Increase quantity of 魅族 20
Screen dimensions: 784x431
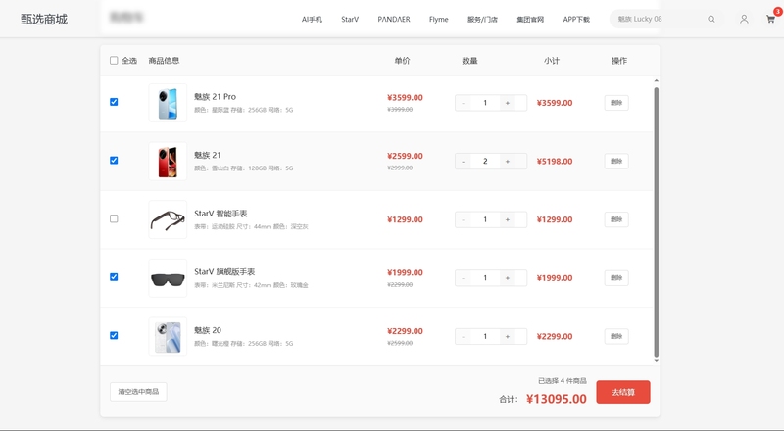pos(508,337)
